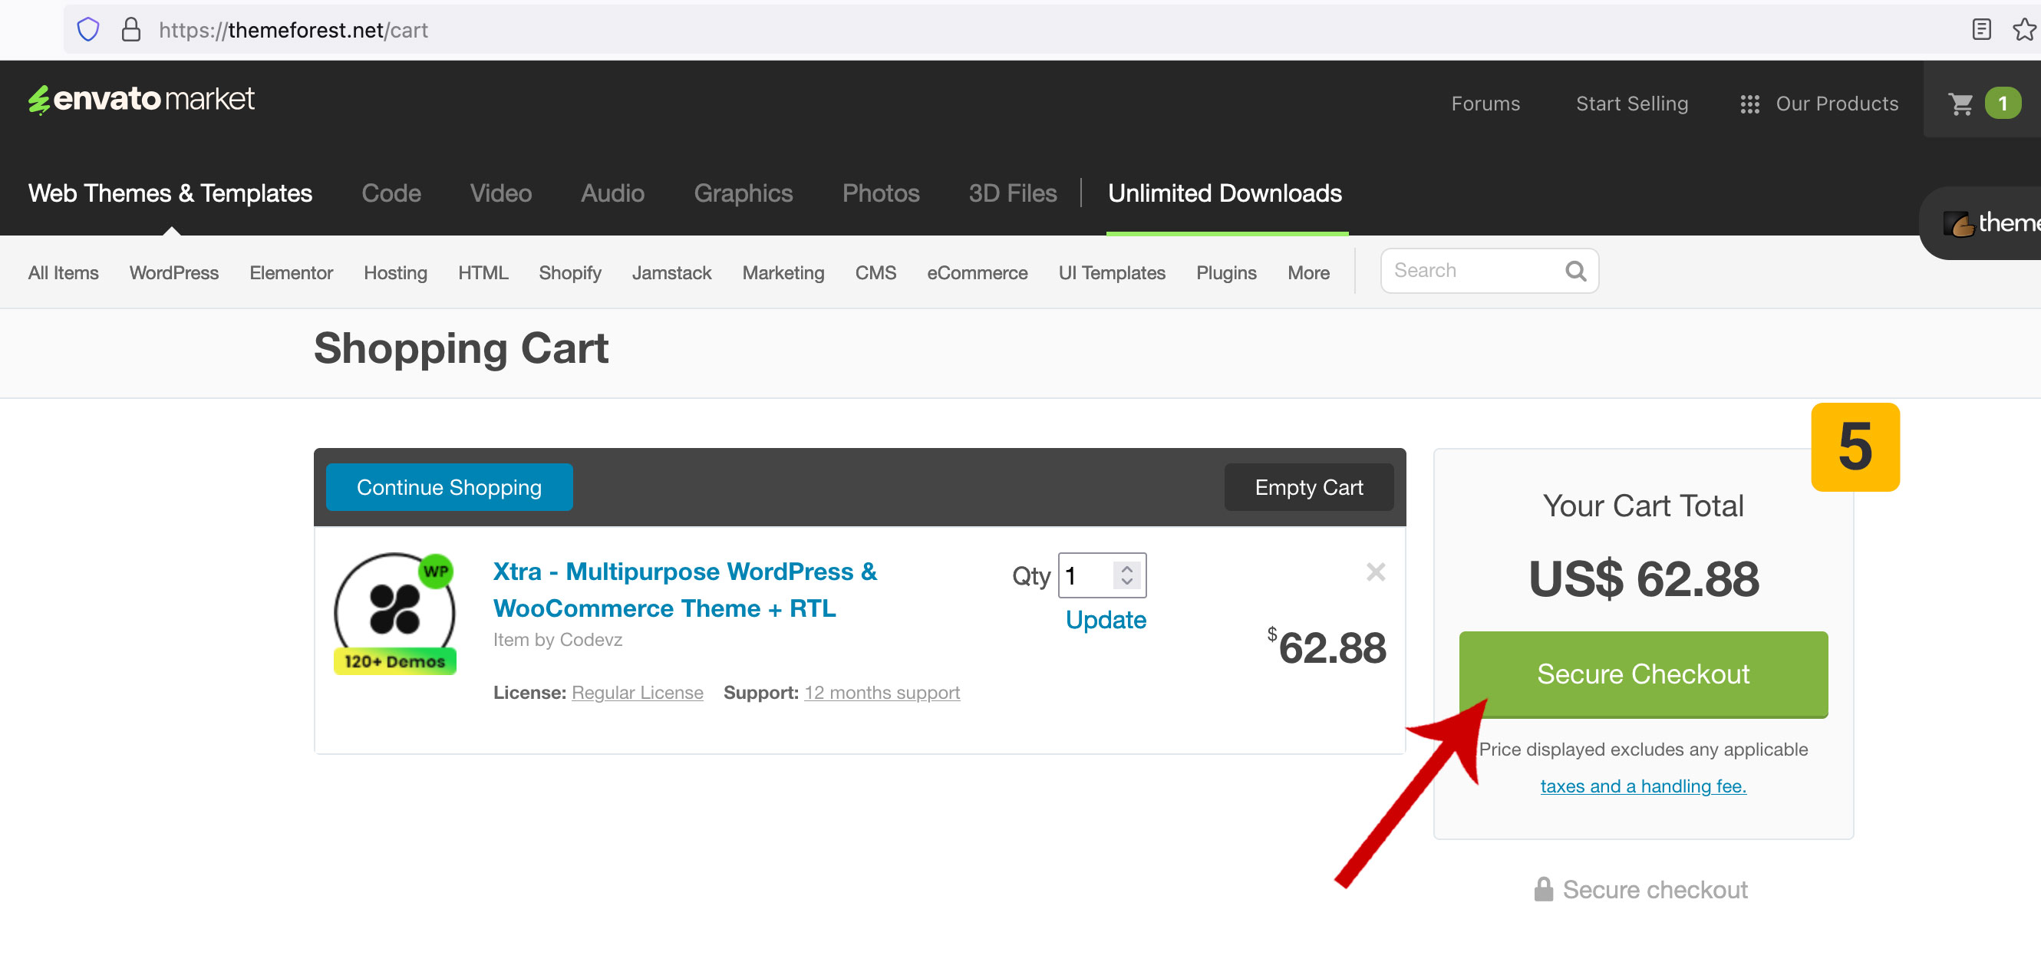Click the browser bookmark star icon
This screenshot has width=2041, height=962.
pos(2023,30)
